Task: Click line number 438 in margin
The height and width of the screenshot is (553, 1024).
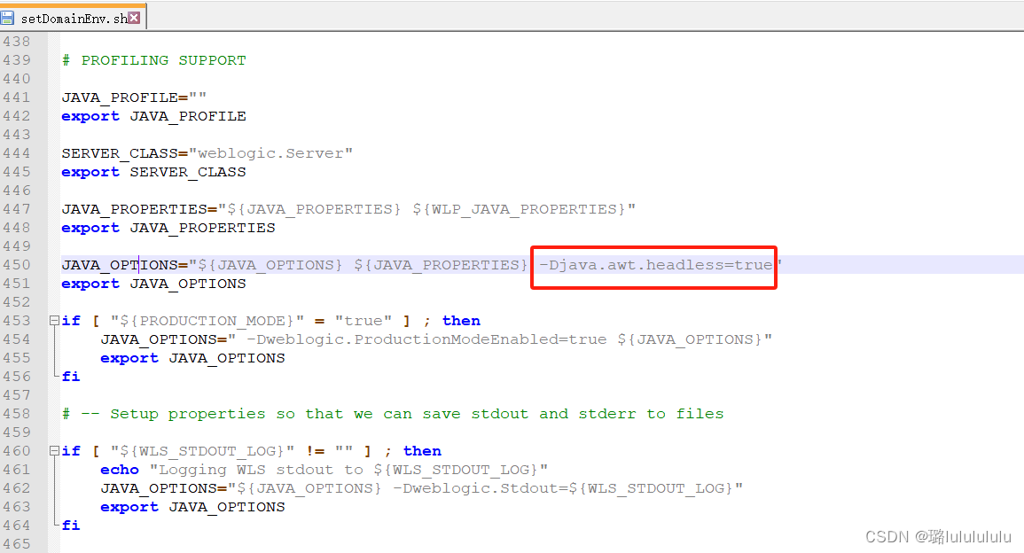Action: coord(16,42)
